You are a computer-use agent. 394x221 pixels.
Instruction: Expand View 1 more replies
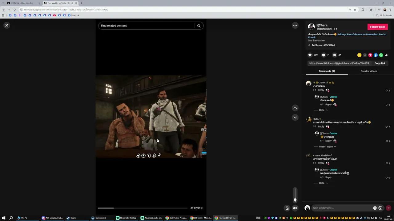[x=327, y=147]
